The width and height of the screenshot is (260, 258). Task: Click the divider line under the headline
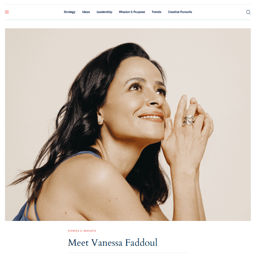click(128, 253)
